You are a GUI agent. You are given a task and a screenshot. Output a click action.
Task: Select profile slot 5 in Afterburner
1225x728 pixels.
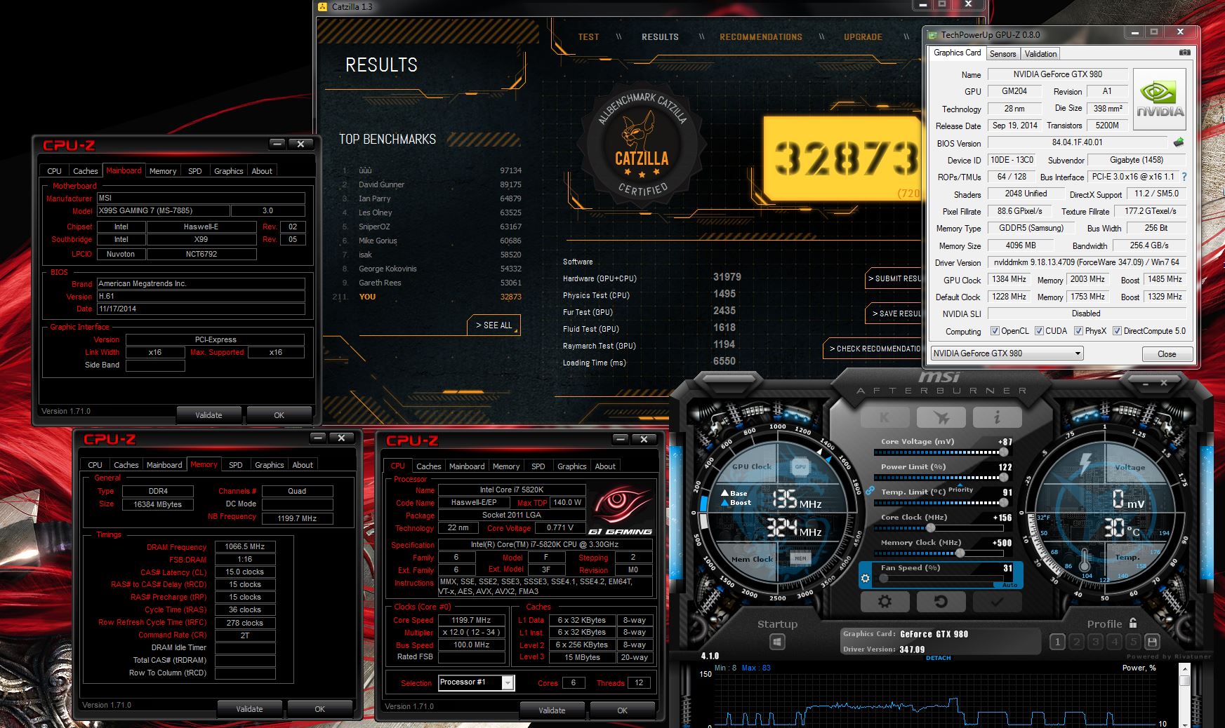1133,642
